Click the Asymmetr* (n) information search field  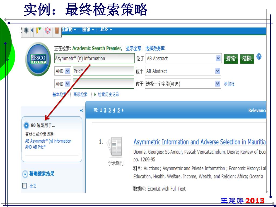[95, 58]
